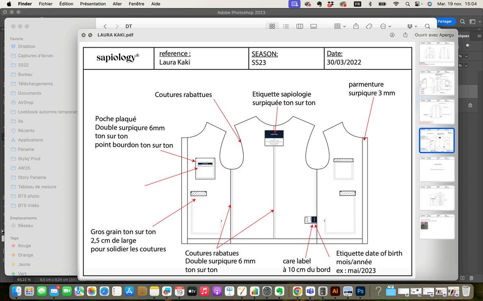
Task: Open the Photoshop workspace chevron dropdown
Action: coord(480,21)
